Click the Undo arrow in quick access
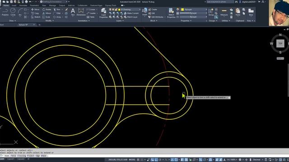This screenshot has height=162, width=289. point(30,2)
